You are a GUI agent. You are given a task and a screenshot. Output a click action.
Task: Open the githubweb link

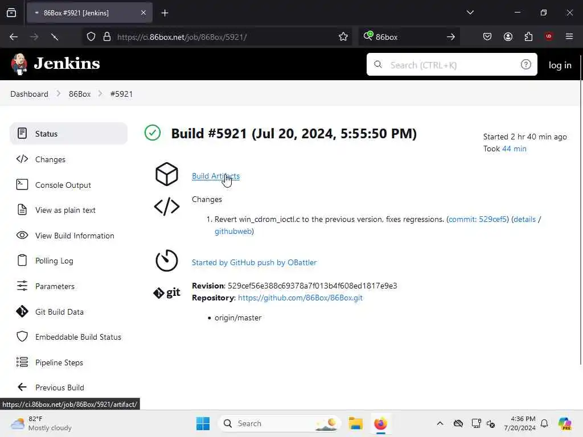tap(233, 231)
